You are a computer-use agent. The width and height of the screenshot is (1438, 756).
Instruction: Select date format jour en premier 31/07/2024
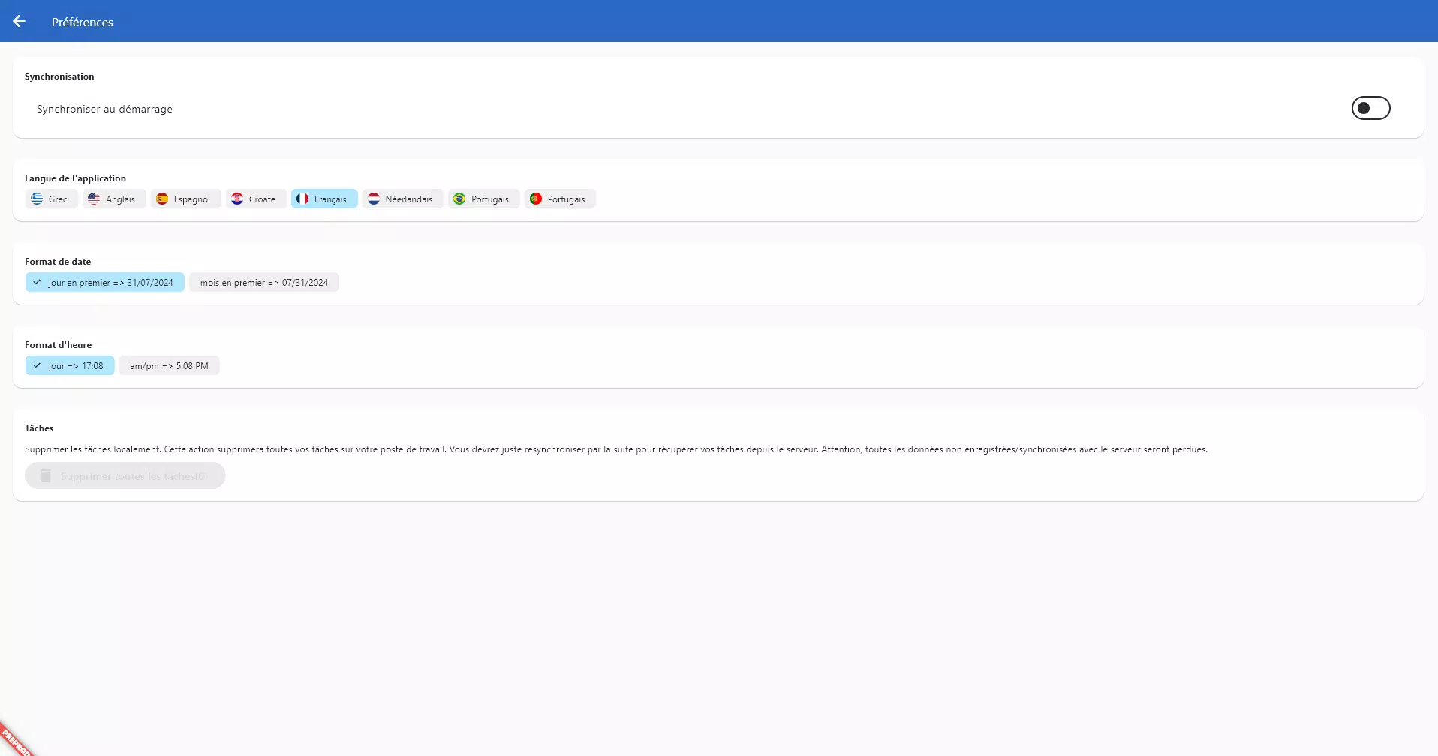(x=104, y=282)
